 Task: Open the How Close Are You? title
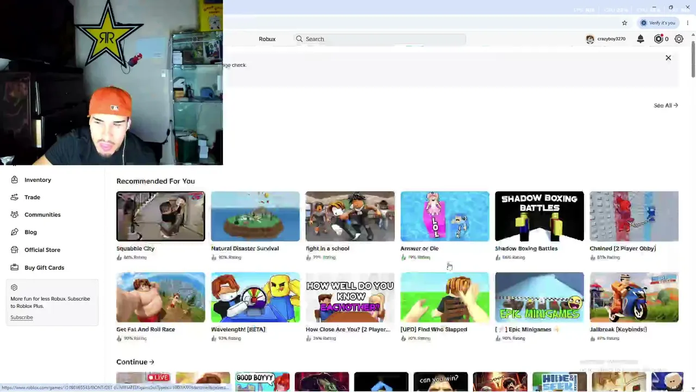point(348,329)
